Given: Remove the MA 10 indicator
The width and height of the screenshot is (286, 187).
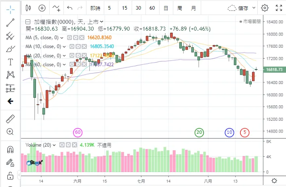Looking at the screenshot, I should pyautogui.click(x=84, y=46).
